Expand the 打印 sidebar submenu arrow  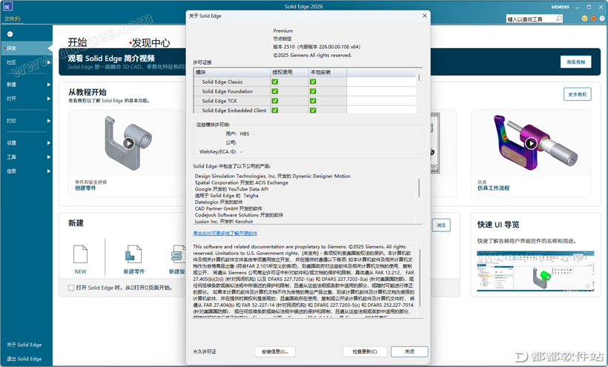[x=49, y=121]
